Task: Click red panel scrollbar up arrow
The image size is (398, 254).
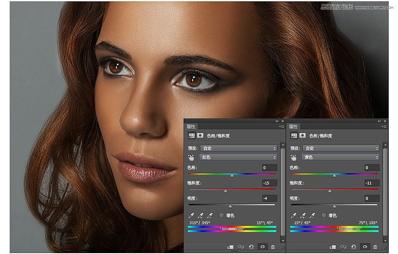Action: pyautogui.click(x=283, y=145)
